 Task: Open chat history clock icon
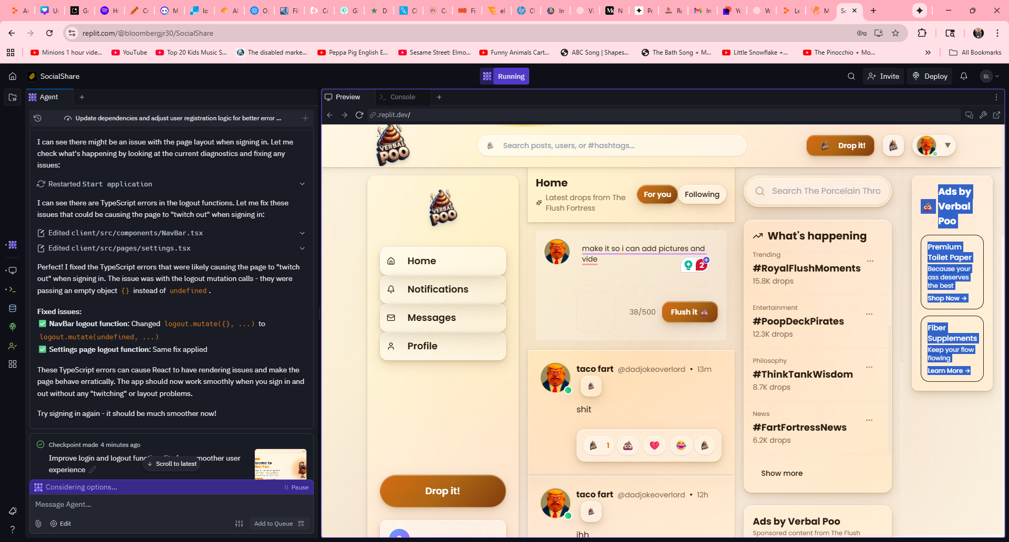(37, 118)
